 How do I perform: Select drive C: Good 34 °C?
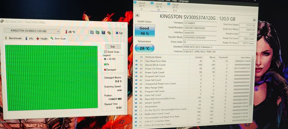pos(142,6)
